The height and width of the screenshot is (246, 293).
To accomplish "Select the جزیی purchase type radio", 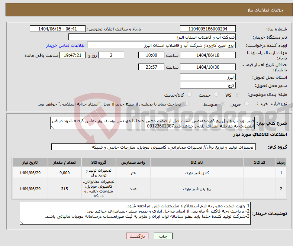I will point(247,104).
